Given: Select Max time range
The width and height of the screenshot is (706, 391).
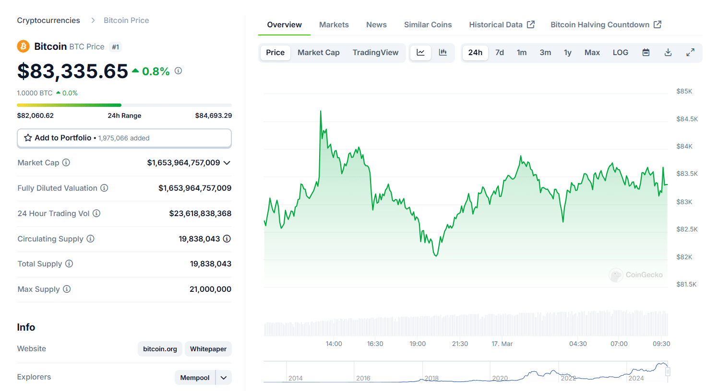Looking at the screenshot, I should click(x=592, y=53).
